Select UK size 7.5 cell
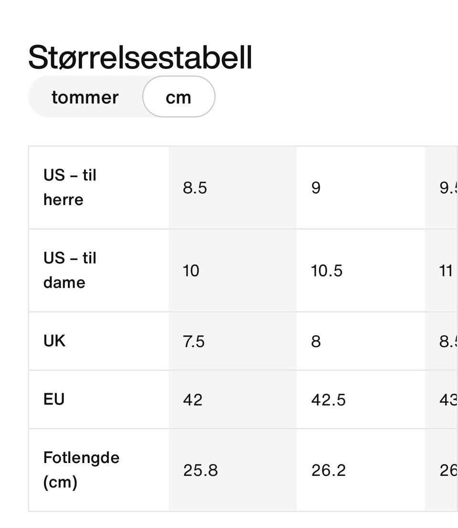Screen dimensions: 458x528 (194, 342)
